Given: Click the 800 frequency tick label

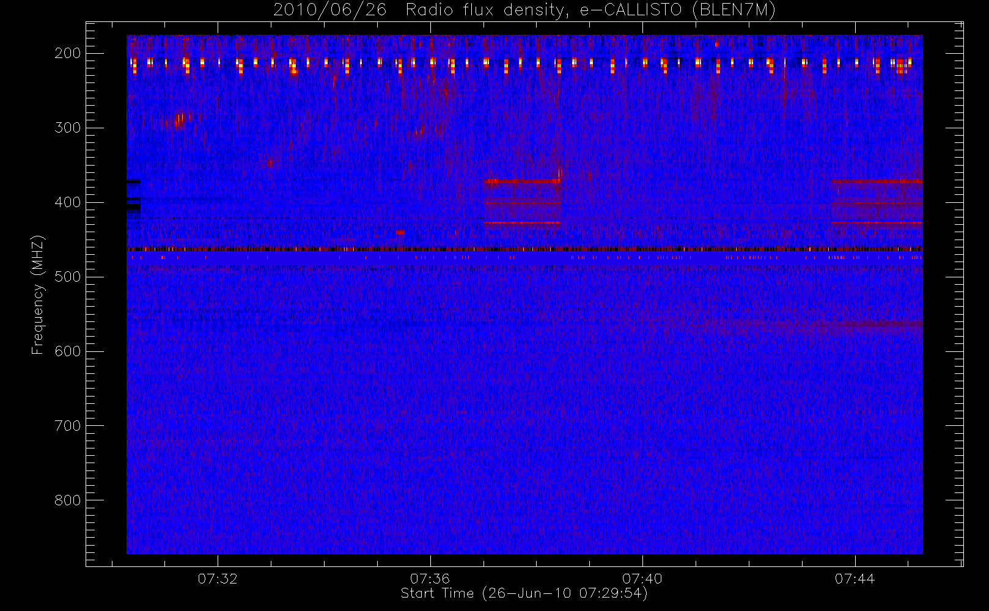Looking at the screenshot, I should [67, 500].
